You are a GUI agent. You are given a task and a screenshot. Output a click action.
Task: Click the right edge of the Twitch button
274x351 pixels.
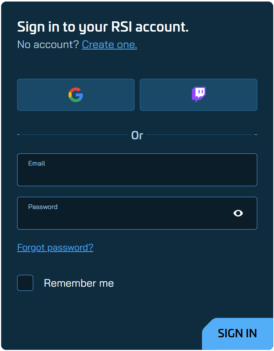click(x=255, y=95)
